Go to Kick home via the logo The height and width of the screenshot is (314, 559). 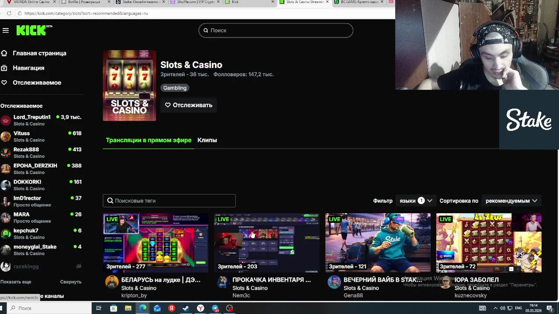[34, 30]
